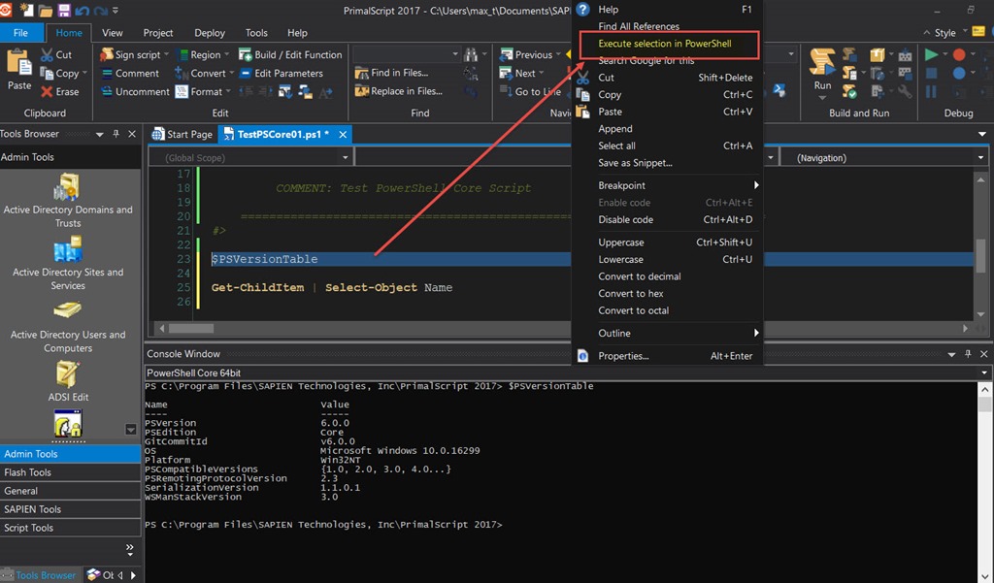Click the Previous navigation button

pyautogui.click(x=526, y=55)
